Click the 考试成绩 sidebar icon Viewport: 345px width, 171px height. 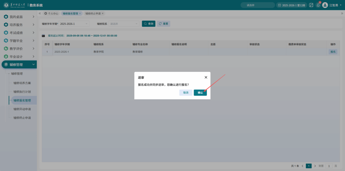[6, 33]
